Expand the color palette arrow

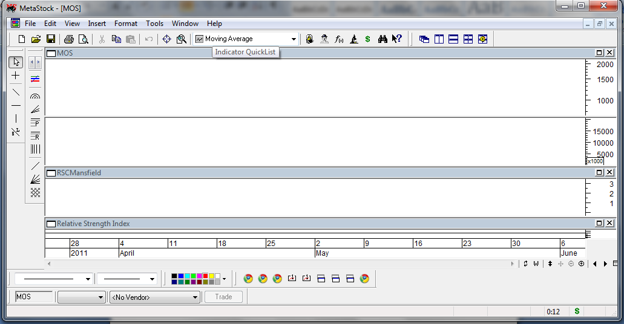coord(225,279)
